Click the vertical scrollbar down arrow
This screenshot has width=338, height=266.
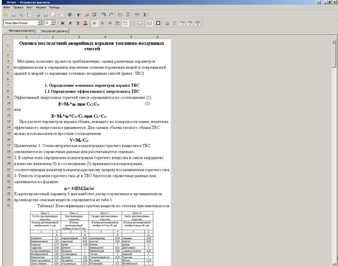coord(334,263)
